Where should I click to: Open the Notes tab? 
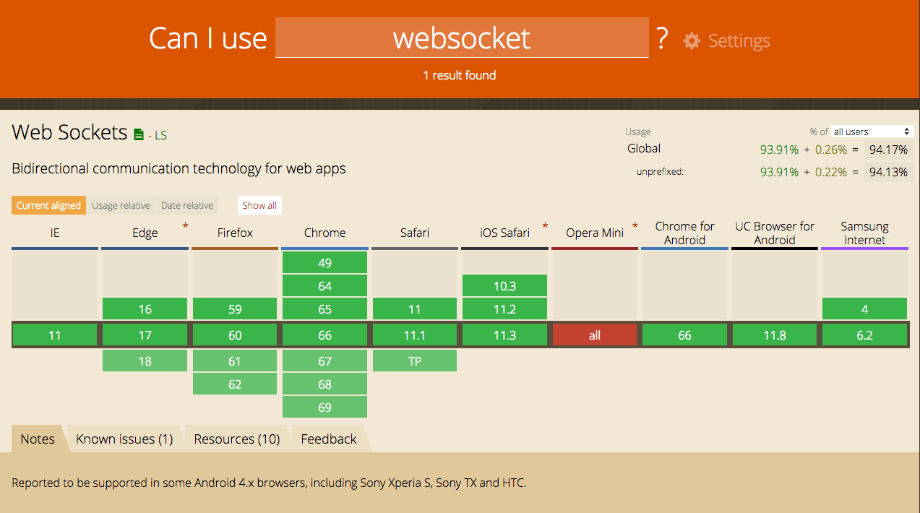(x=38, y=439)
